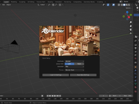
Task: Switch perspective/orthographic grid gizmo
Action: 131,33
